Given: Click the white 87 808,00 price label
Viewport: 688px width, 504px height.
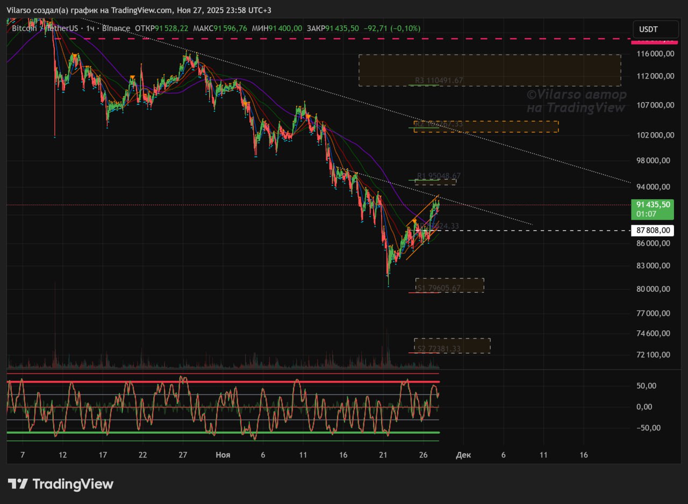Looking at the screenshot, I should pos(653,231).
